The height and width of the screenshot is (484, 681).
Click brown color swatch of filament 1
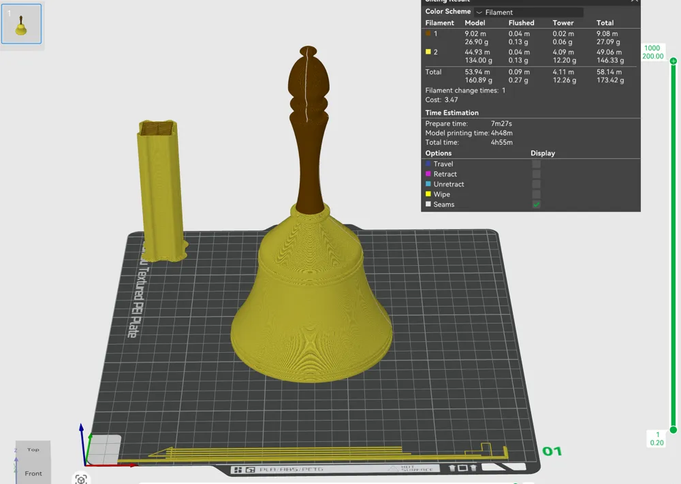[x=428, y=33]
